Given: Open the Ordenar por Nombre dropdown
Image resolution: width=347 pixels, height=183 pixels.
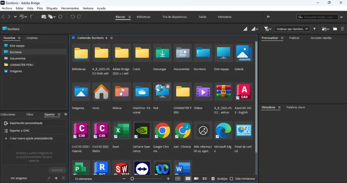Looking at the screenshot, I should [292, 29].
